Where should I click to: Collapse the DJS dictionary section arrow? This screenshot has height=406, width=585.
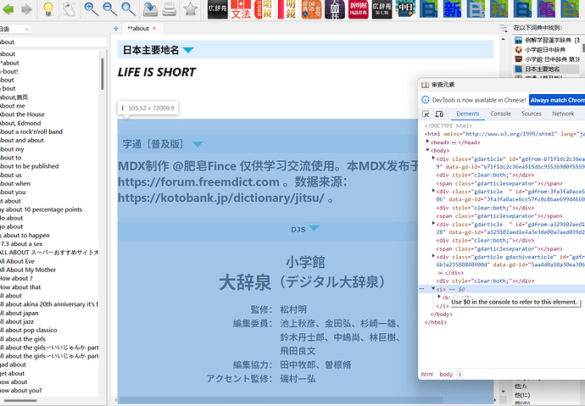314,229
